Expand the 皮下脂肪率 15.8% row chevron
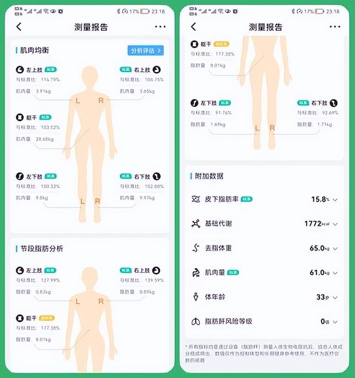Viewport: 355px width, 378px height. [335, 200]
